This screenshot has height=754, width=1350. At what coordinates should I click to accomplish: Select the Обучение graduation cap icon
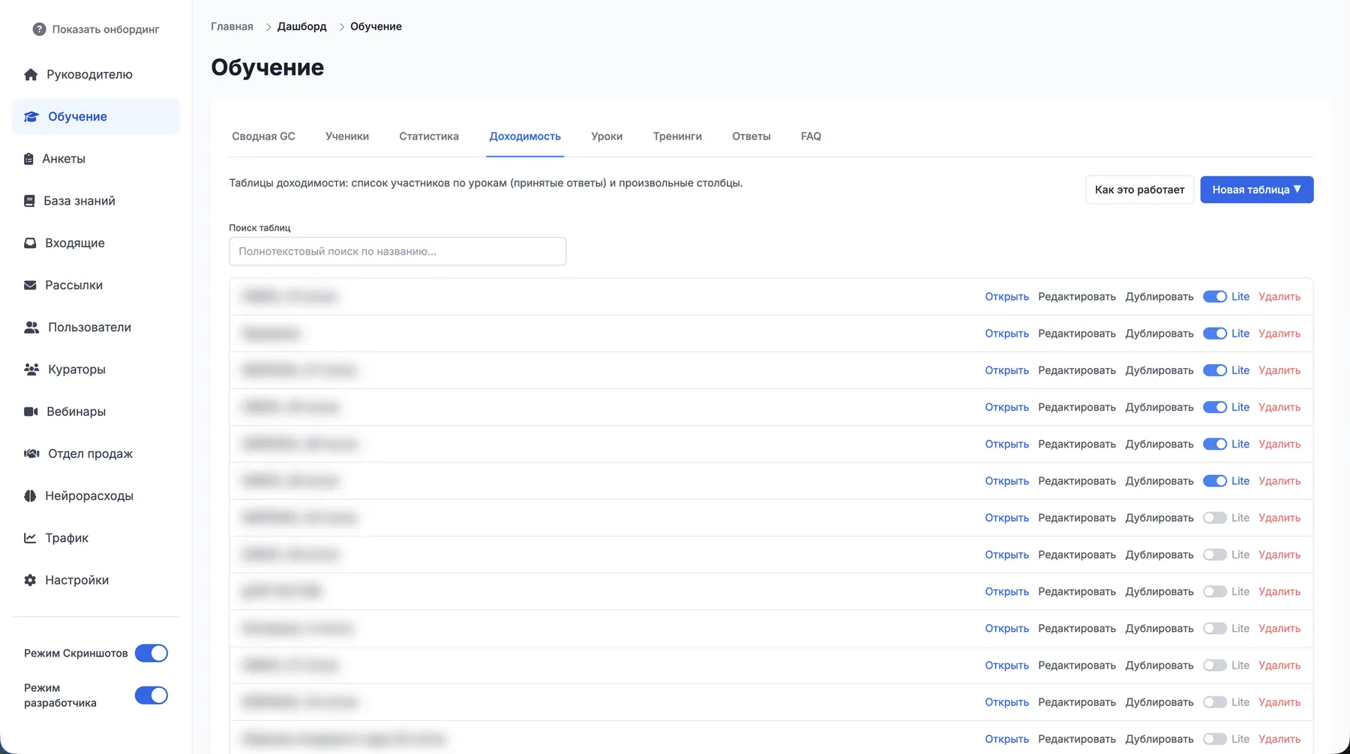point(31,116)
